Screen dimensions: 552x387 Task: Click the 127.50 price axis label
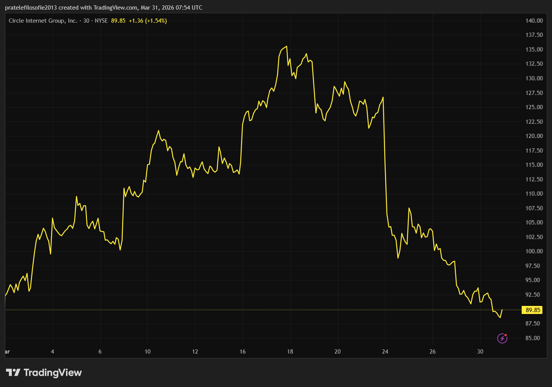coord(534,93)
